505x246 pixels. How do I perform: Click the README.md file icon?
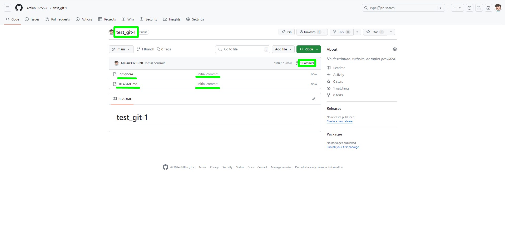pos(115,84)
